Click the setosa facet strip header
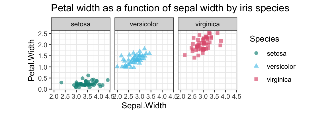 tap(81, 24)
